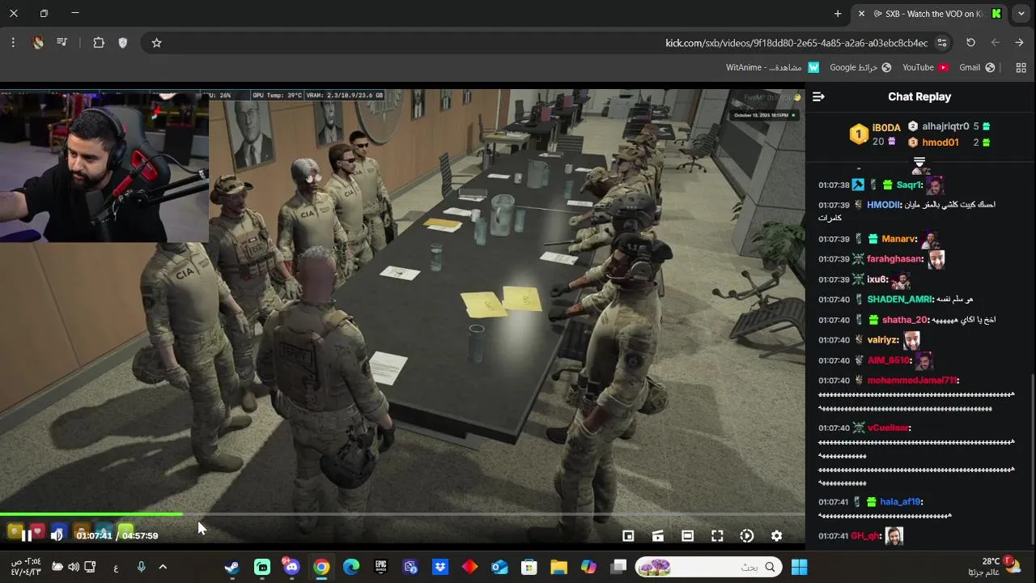Image resolution: width=1036 pixels, height=583 pixels.
Task: Click username HMODII in chat
Action: pos(883,205)
